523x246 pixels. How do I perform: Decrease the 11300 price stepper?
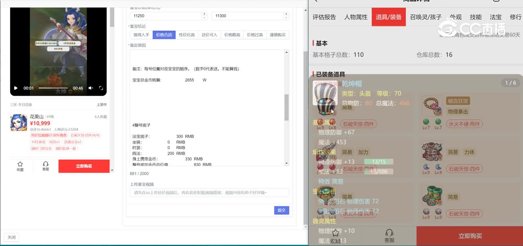286,18
